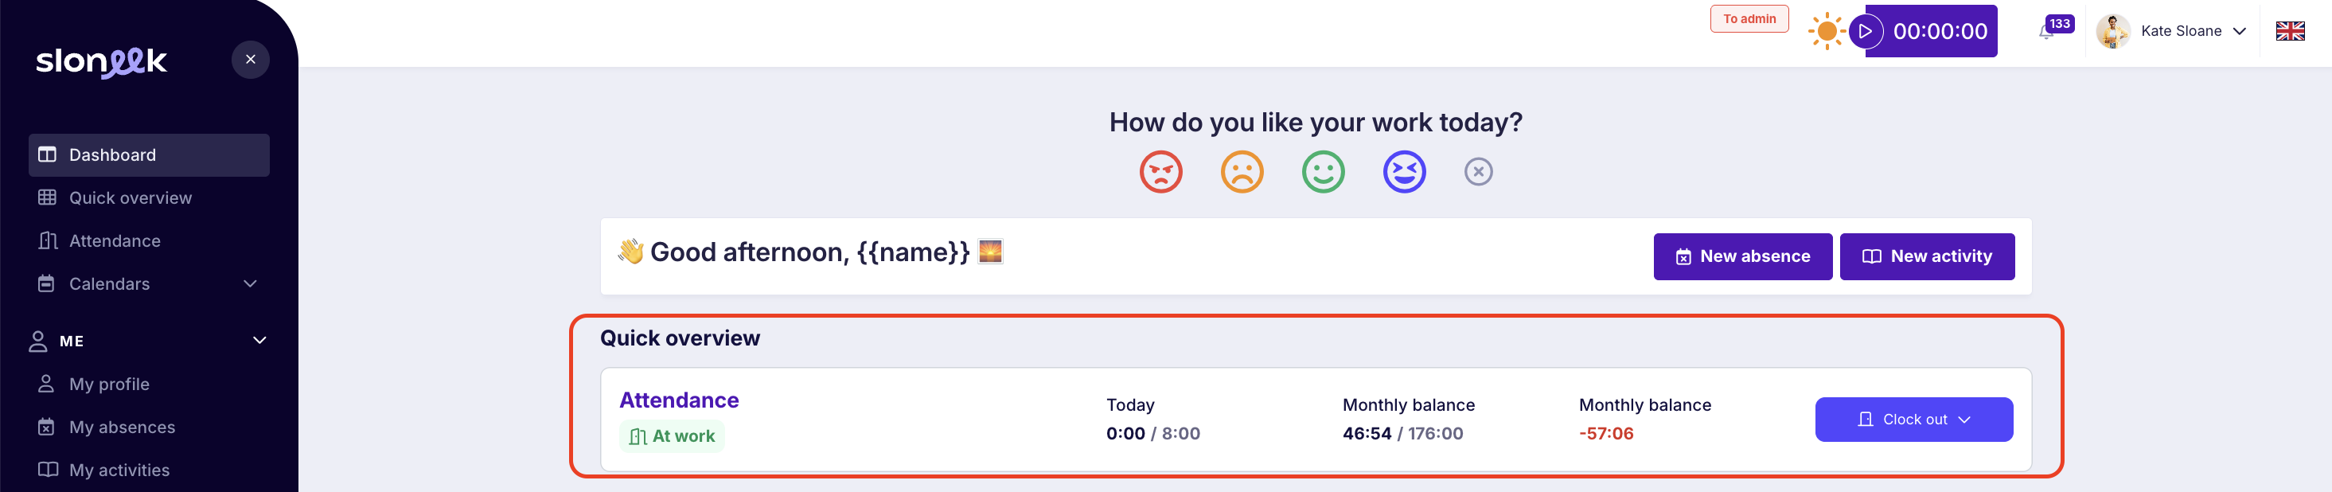Click the New activity button
Viewport: 2332px width, 492px height.
[x=1926, y=256]
